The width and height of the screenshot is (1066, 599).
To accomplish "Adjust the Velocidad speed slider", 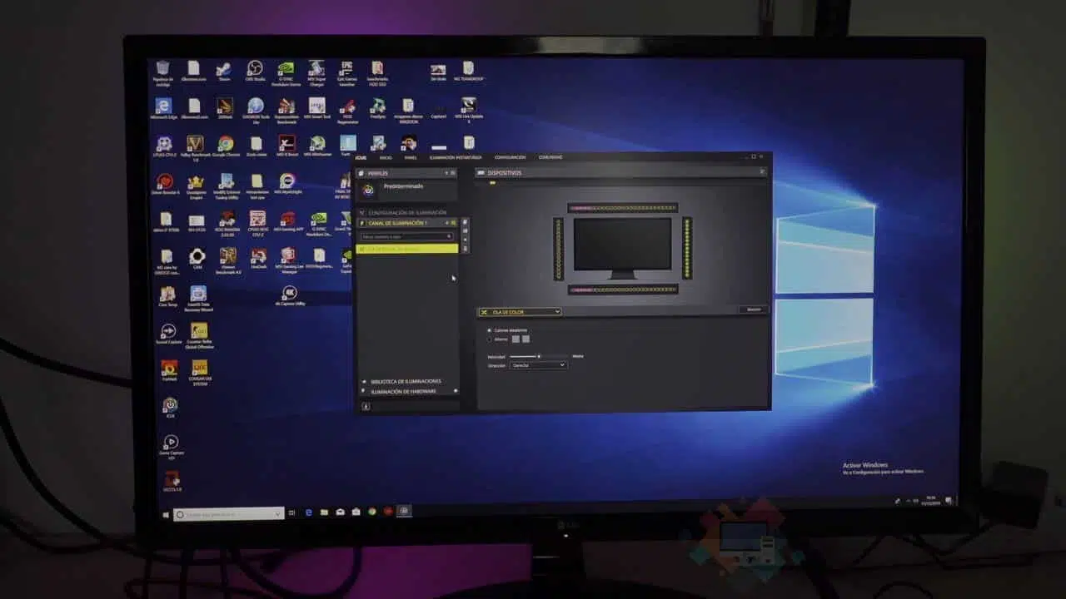I will (x=540, y=356).
